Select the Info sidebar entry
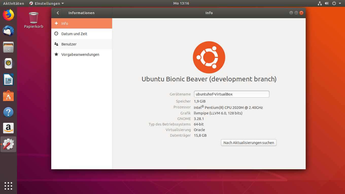This screenshot has width=345, height=194. click(82, 23)
